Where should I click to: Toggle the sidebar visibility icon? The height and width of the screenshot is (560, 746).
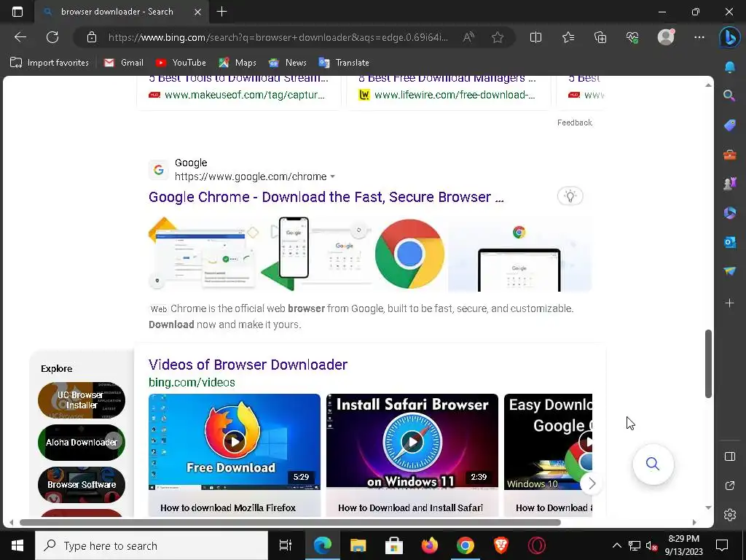730,456
